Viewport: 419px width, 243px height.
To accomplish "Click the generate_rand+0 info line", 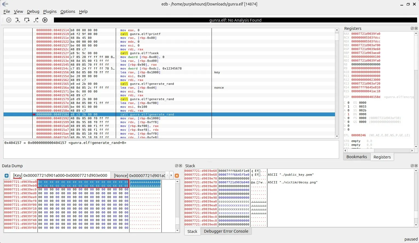I will 65,143.
